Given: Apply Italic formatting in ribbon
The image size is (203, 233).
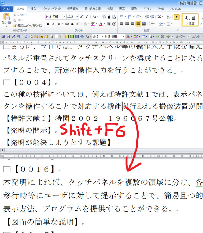Looking at the screenshot, I should pyautogui.click(x=53, y=24).
